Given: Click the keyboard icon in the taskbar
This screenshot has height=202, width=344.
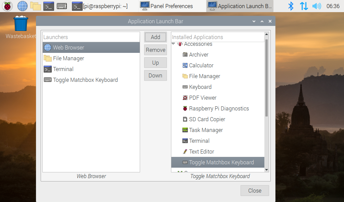Looking at the screenshot, I should click(x=61, y=6).
